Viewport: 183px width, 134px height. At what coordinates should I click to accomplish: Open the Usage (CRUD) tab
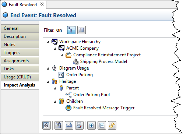[x=20, y=77]
